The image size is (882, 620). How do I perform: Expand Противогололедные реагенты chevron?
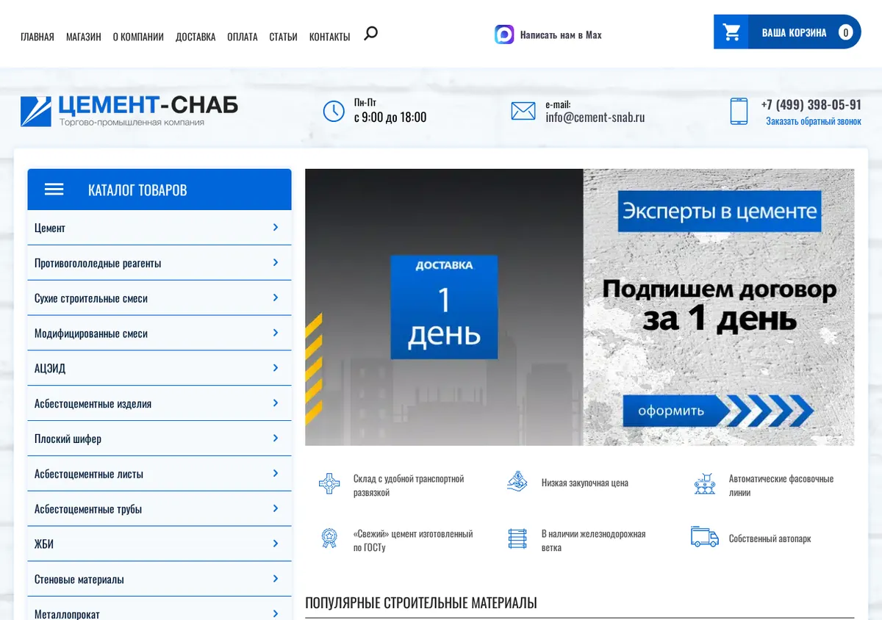coord(276,262)
